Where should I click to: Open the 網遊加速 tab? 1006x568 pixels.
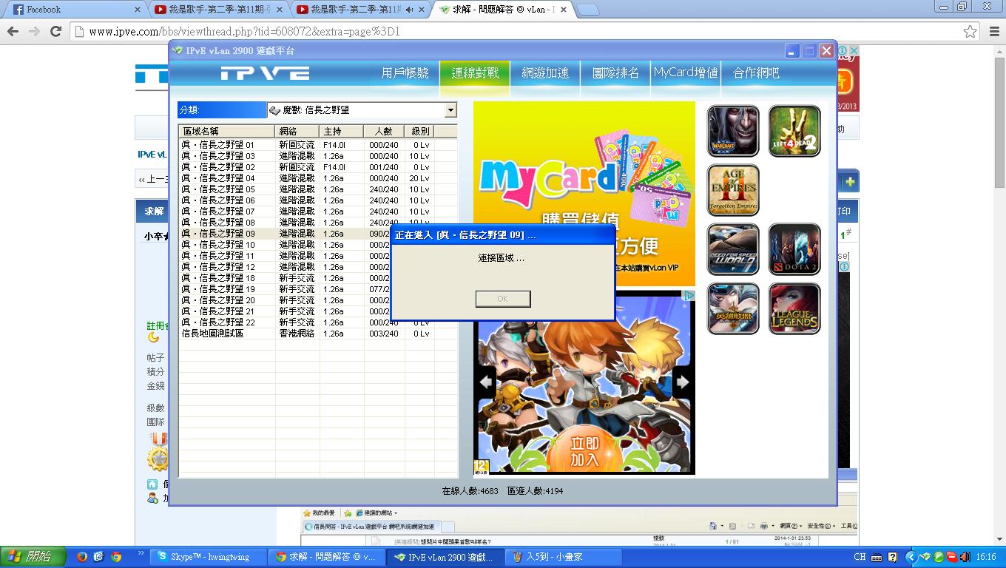[545, 73]
